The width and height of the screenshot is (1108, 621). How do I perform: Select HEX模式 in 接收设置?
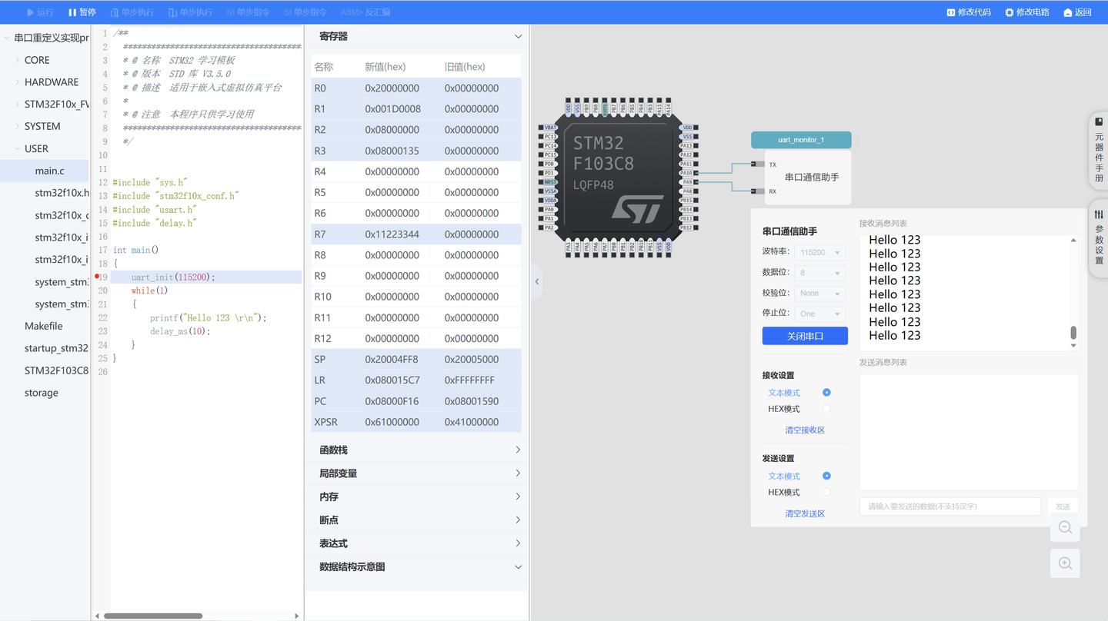pos(826,408)
